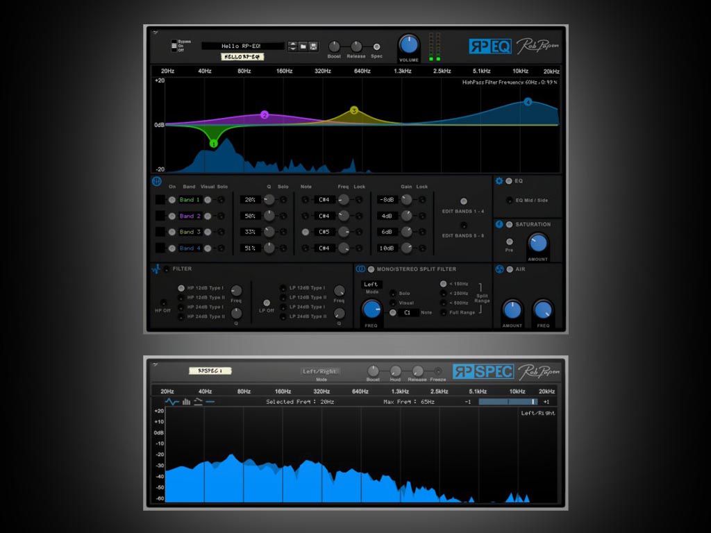Click the blue bands section icon
711x533 pixels.
156,182
